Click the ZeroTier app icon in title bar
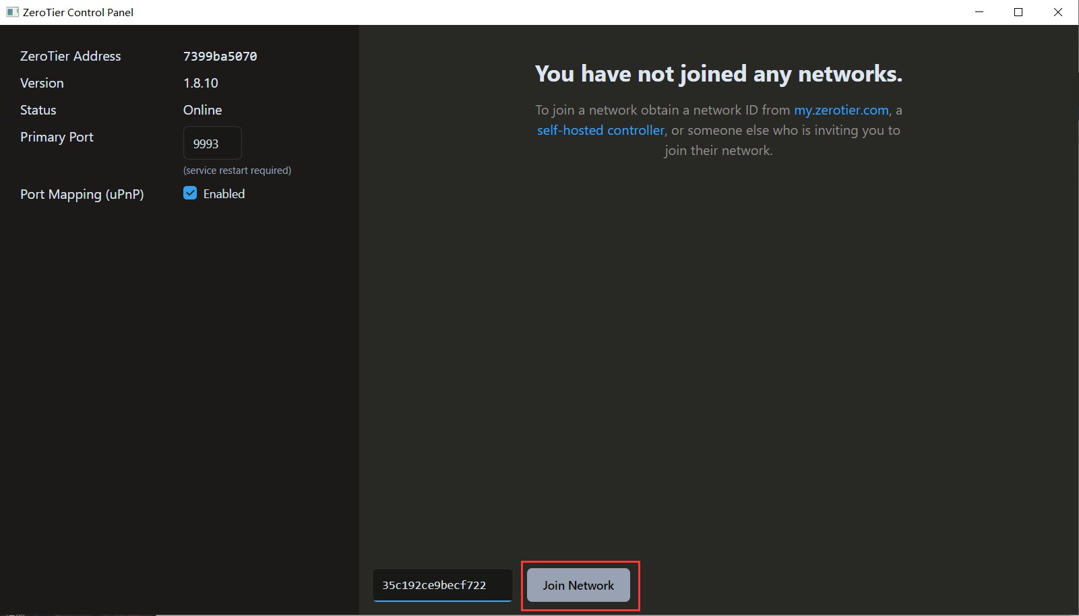The image size is (1079, 616). pyautogui.click(x=11, y=12)
